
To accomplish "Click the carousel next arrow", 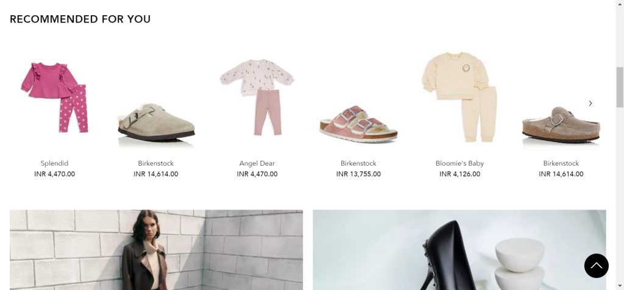I will click(590, 104).
